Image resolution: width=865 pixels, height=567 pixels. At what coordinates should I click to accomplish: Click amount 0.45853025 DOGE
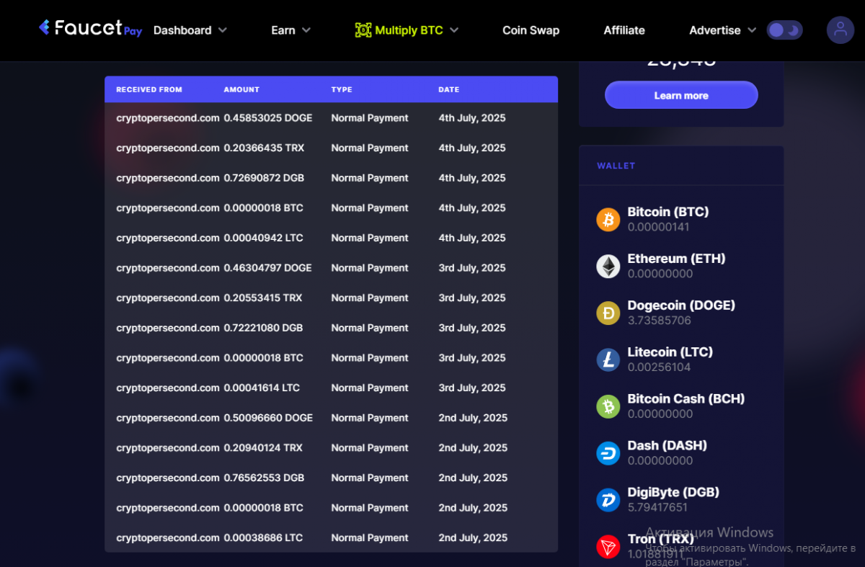tap(267, 118)
